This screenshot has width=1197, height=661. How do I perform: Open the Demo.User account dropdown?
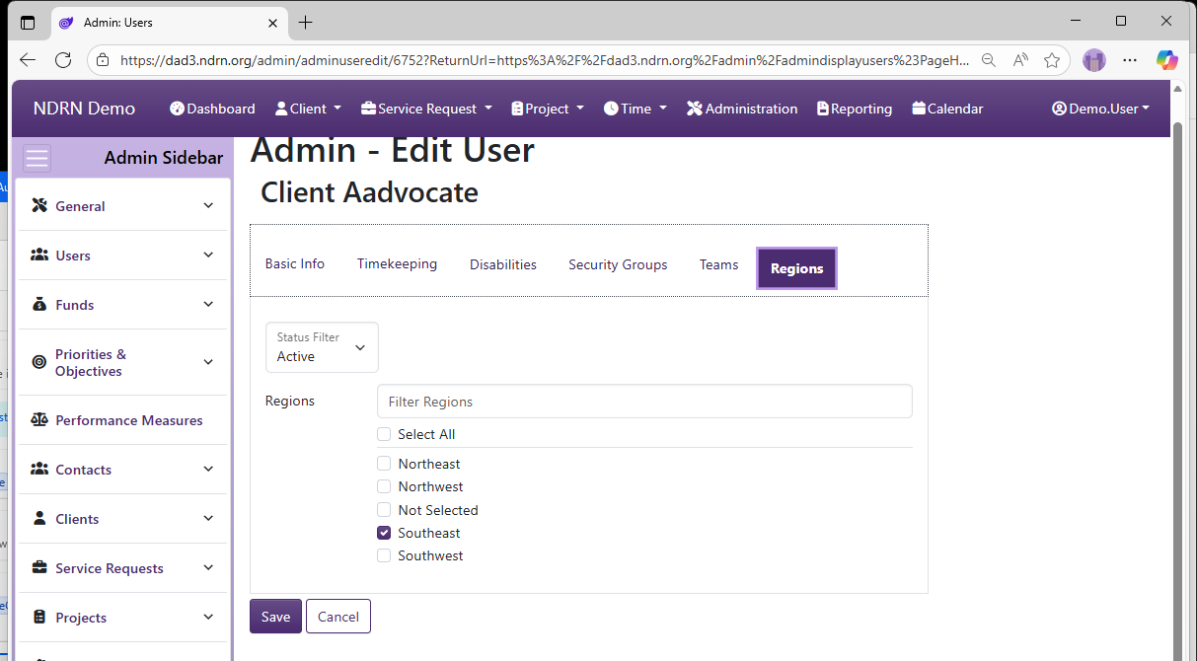tap(1100, 109)
